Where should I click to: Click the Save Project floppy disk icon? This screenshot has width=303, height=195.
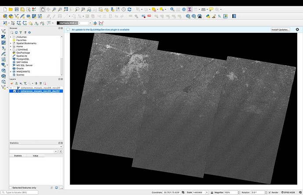coord(17,9)
